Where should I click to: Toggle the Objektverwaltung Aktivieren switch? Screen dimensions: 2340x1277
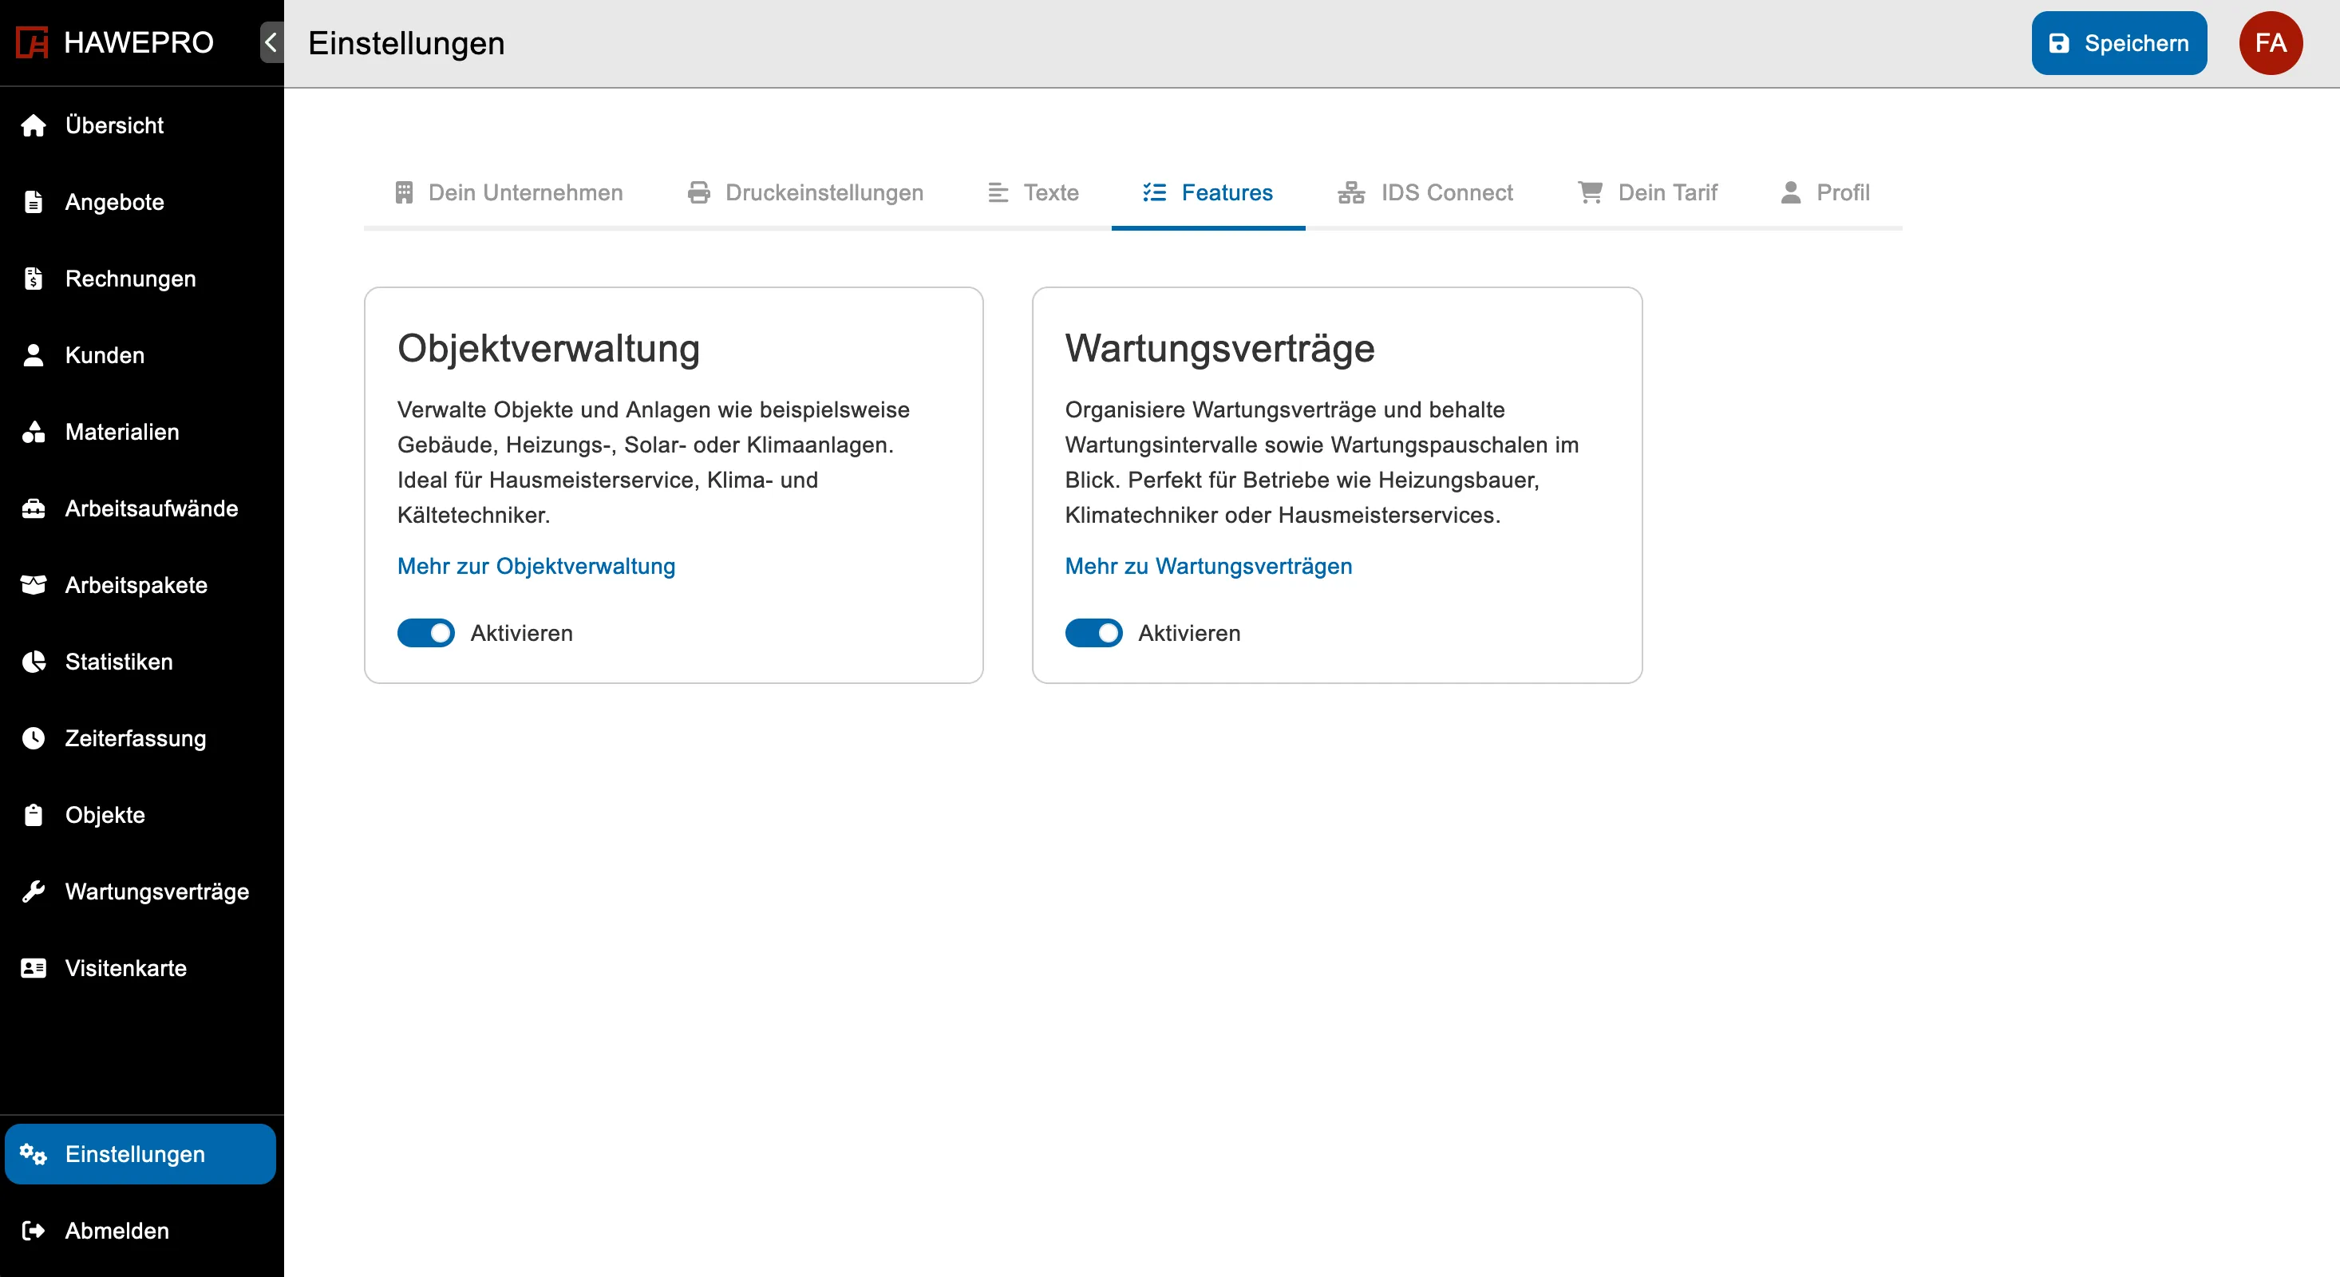point(426,633)
